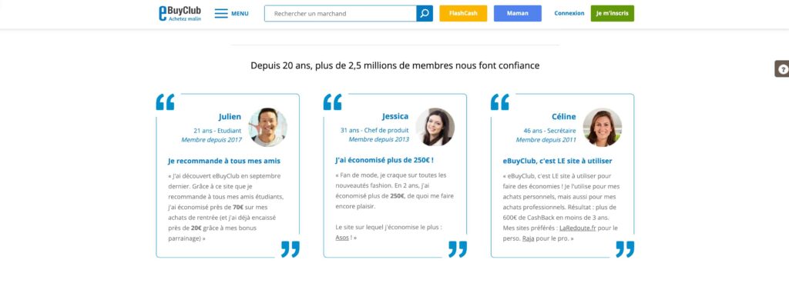The image size is (789, 293).
Task: Open the help question mark side tab
Action: coord(782,69)
